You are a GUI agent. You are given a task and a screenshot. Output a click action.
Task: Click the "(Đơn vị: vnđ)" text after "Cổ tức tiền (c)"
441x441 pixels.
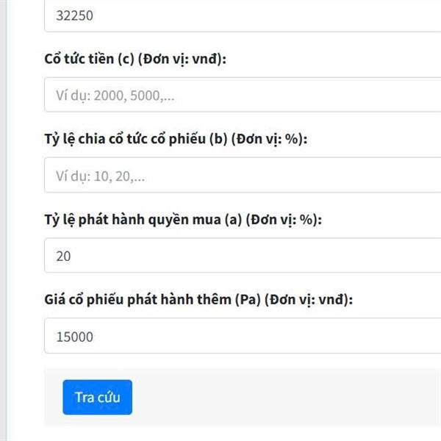click(185, 60)
